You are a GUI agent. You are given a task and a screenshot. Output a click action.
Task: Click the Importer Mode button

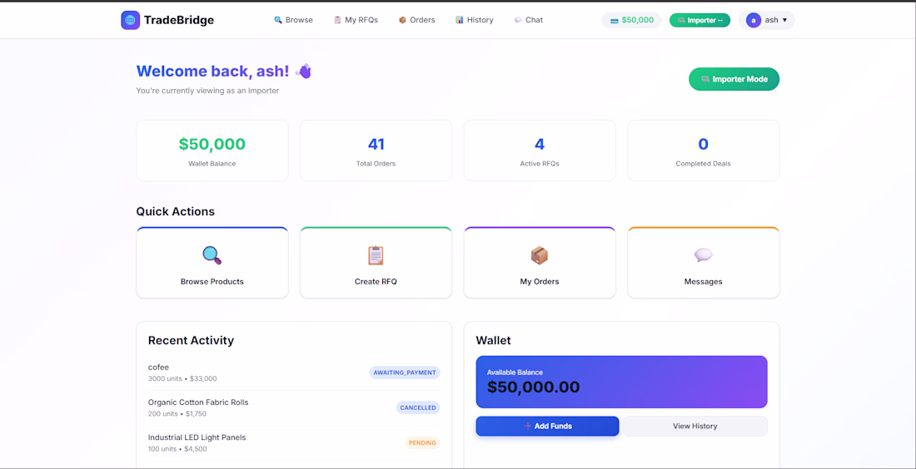click(734, 79)
